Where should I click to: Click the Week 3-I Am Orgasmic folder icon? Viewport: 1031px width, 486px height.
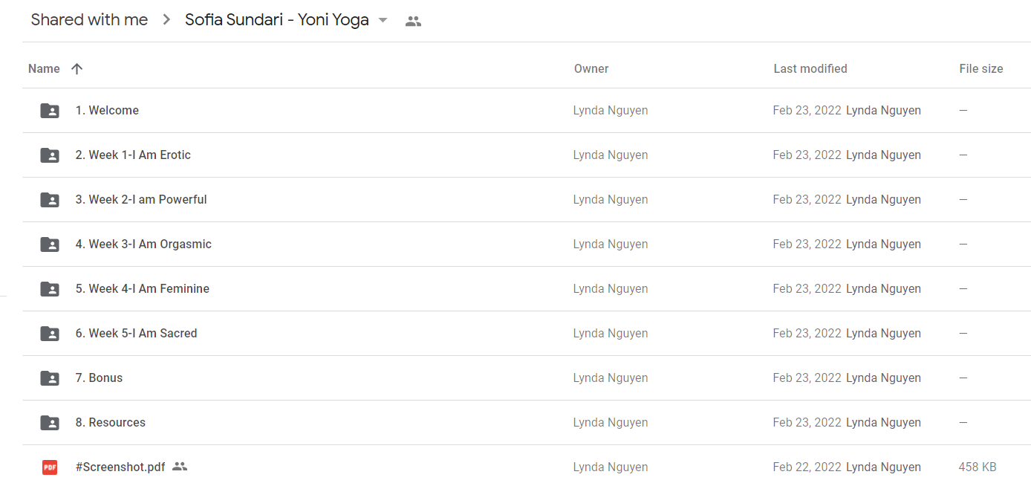coord(50,244)
